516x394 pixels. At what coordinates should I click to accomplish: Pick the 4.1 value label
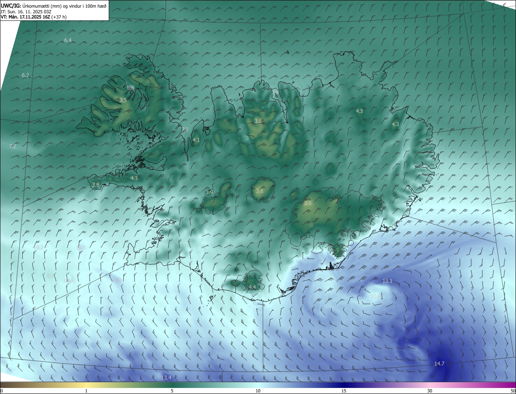(x=196, y=140)
